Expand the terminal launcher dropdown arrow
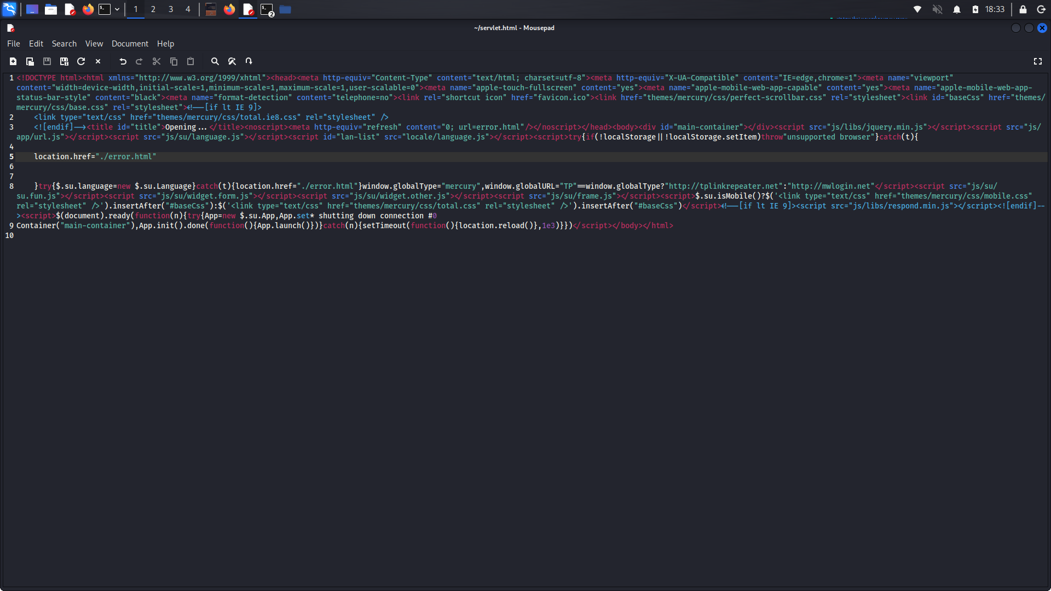1051x591 pixels. pyautogui.click(x=117, y=9)
